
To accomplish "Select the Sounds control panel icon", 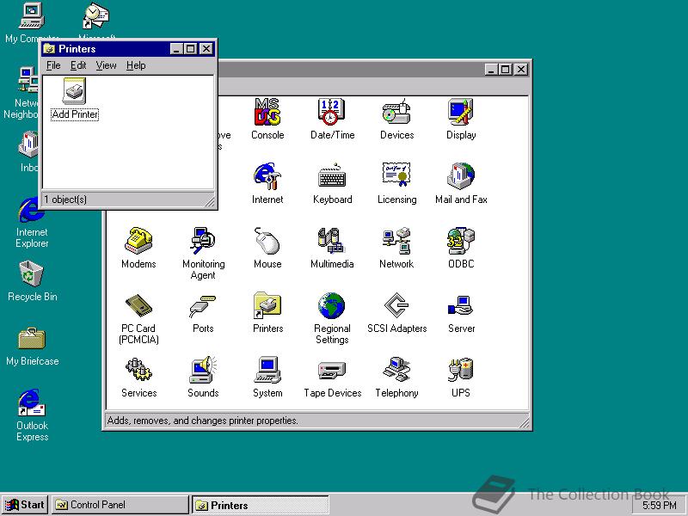I will (x=203, y=370).
